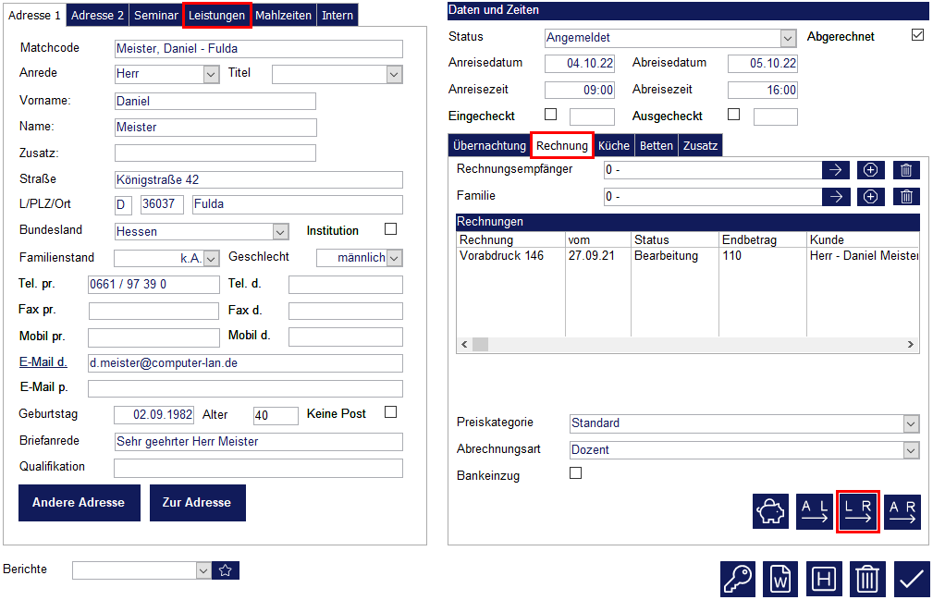Screen dimensions: 933x600
Task: Expand the Bundesland dropdown
Action: click(280, 232)
